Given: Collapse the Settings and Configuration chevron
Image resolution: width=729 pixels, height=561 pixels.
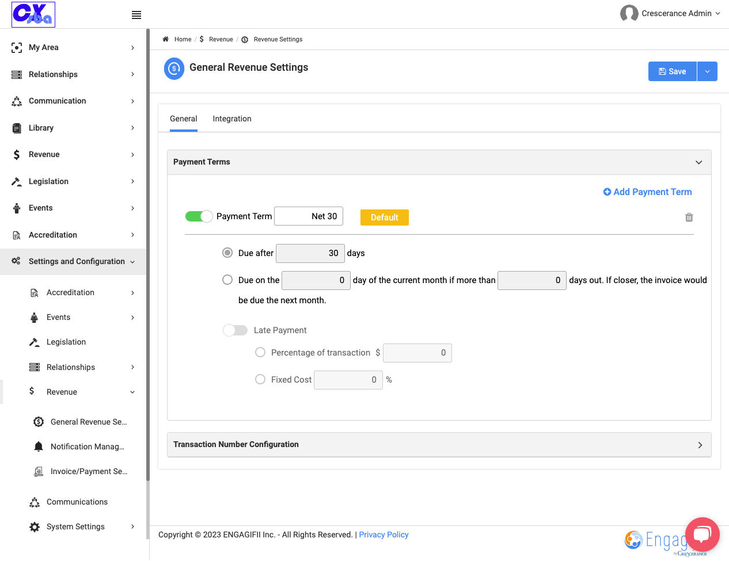Looking at the screenshot, I should point(133,262).
